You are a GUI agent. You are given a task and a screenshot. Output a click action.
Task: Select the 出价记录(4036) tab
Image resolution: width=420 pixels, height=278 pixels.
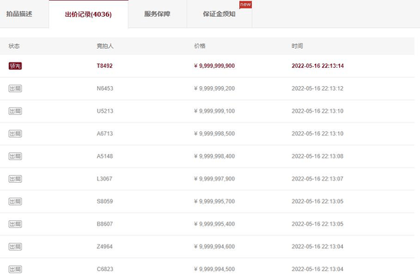tap(89, 14)
